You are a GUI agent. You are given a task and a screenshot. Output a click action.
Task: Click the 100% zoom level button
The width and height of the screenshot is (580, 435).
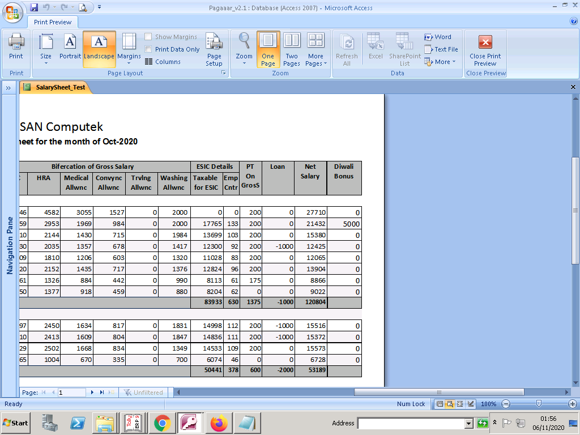coord(488,404)
